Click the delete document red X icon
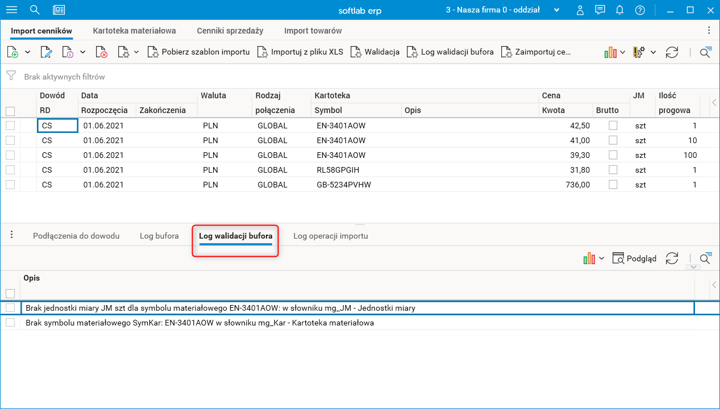Viewport: 720px width, 409px height. pos(102,52)
